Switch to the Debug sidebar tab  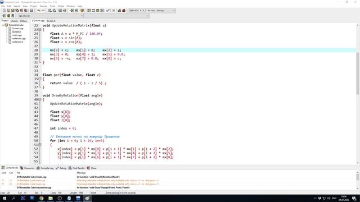click(23, 21)
